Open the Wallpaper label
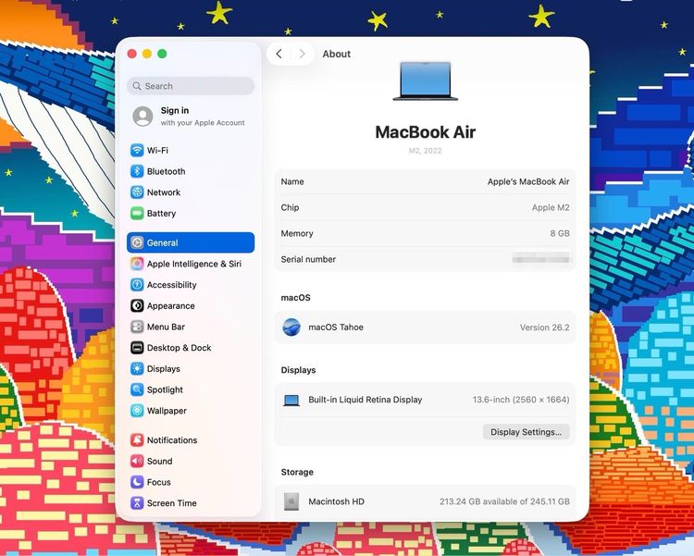The image size is (694, 556). click(167, 411)
